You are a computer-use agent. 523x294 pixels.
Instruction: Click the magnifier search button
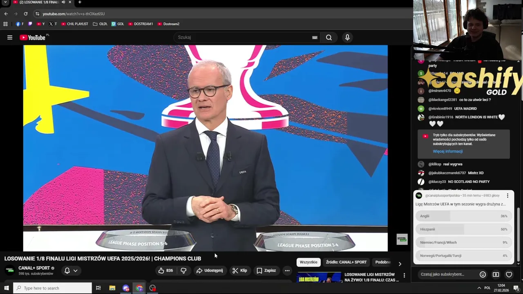tap(329, 38)
